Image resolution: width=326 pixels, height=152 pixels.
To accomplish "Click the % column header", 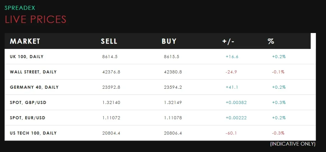I will [271, 41].
